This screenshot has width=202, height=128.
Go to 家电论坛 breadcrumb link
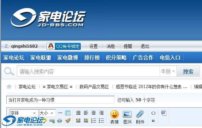pyautogui.click(x=27, y=87)
